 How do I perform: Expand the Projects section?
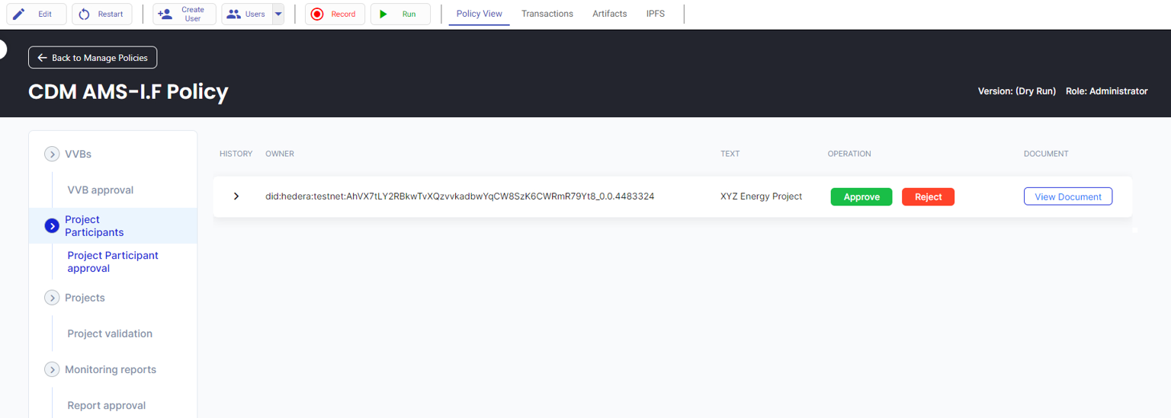pyautogui.click(x=52, y=298)
